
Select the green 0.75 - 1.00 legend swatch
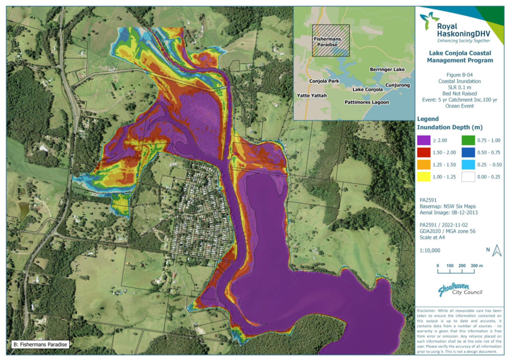coord(468,140)
